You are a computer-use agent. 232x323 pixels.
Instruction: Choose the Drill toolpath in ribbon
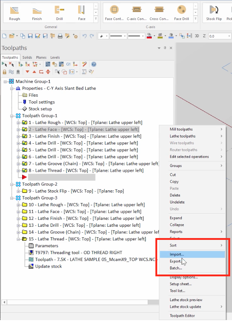59,13
